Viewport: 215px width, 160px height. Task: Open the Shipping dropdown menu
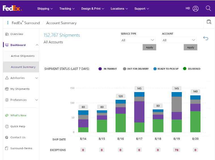pos(45,9)
